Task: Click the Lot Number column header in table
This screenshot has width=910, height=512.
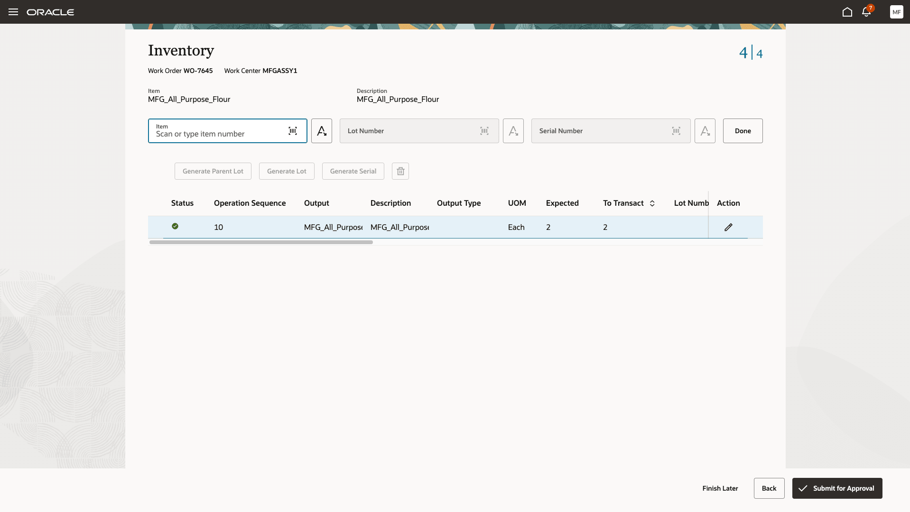Action: point(691,203)
